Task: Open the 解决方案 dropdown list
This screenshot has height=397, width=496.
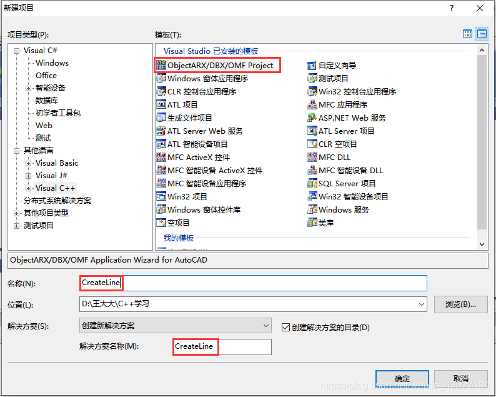Action: [x=266, y=326]
